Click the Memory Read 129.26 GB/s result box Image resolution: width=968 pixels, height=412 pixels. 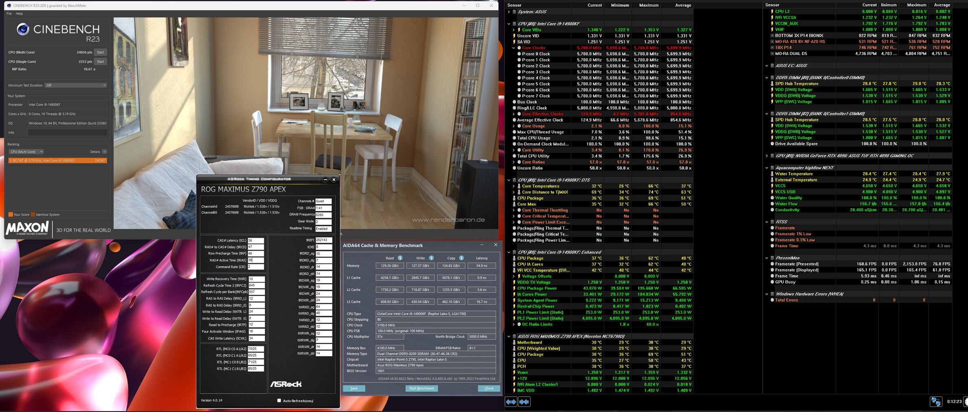390,266
